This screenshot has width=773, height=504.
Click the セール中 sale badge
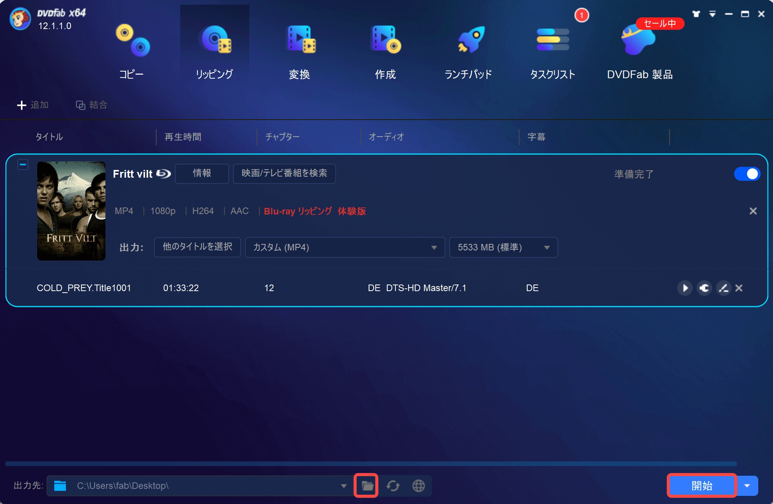tap(660, 24)
